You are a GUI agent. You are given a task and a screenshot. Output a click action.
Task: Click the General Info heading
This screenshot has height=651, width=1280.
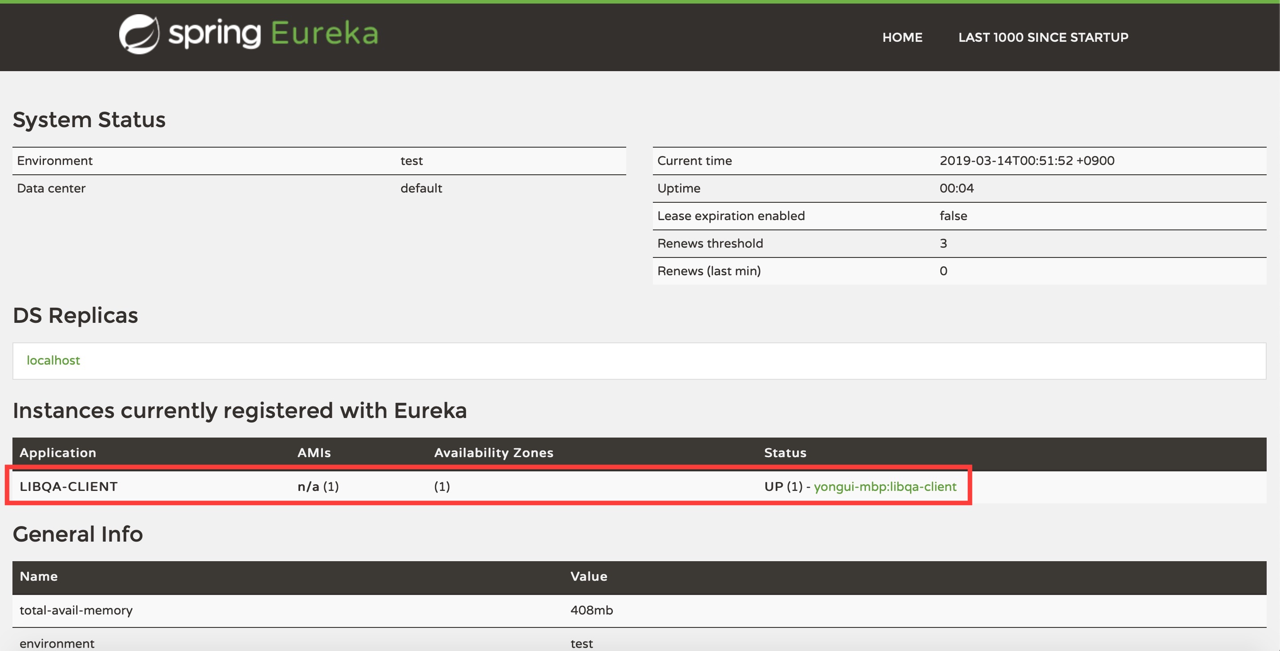point(77,534)
